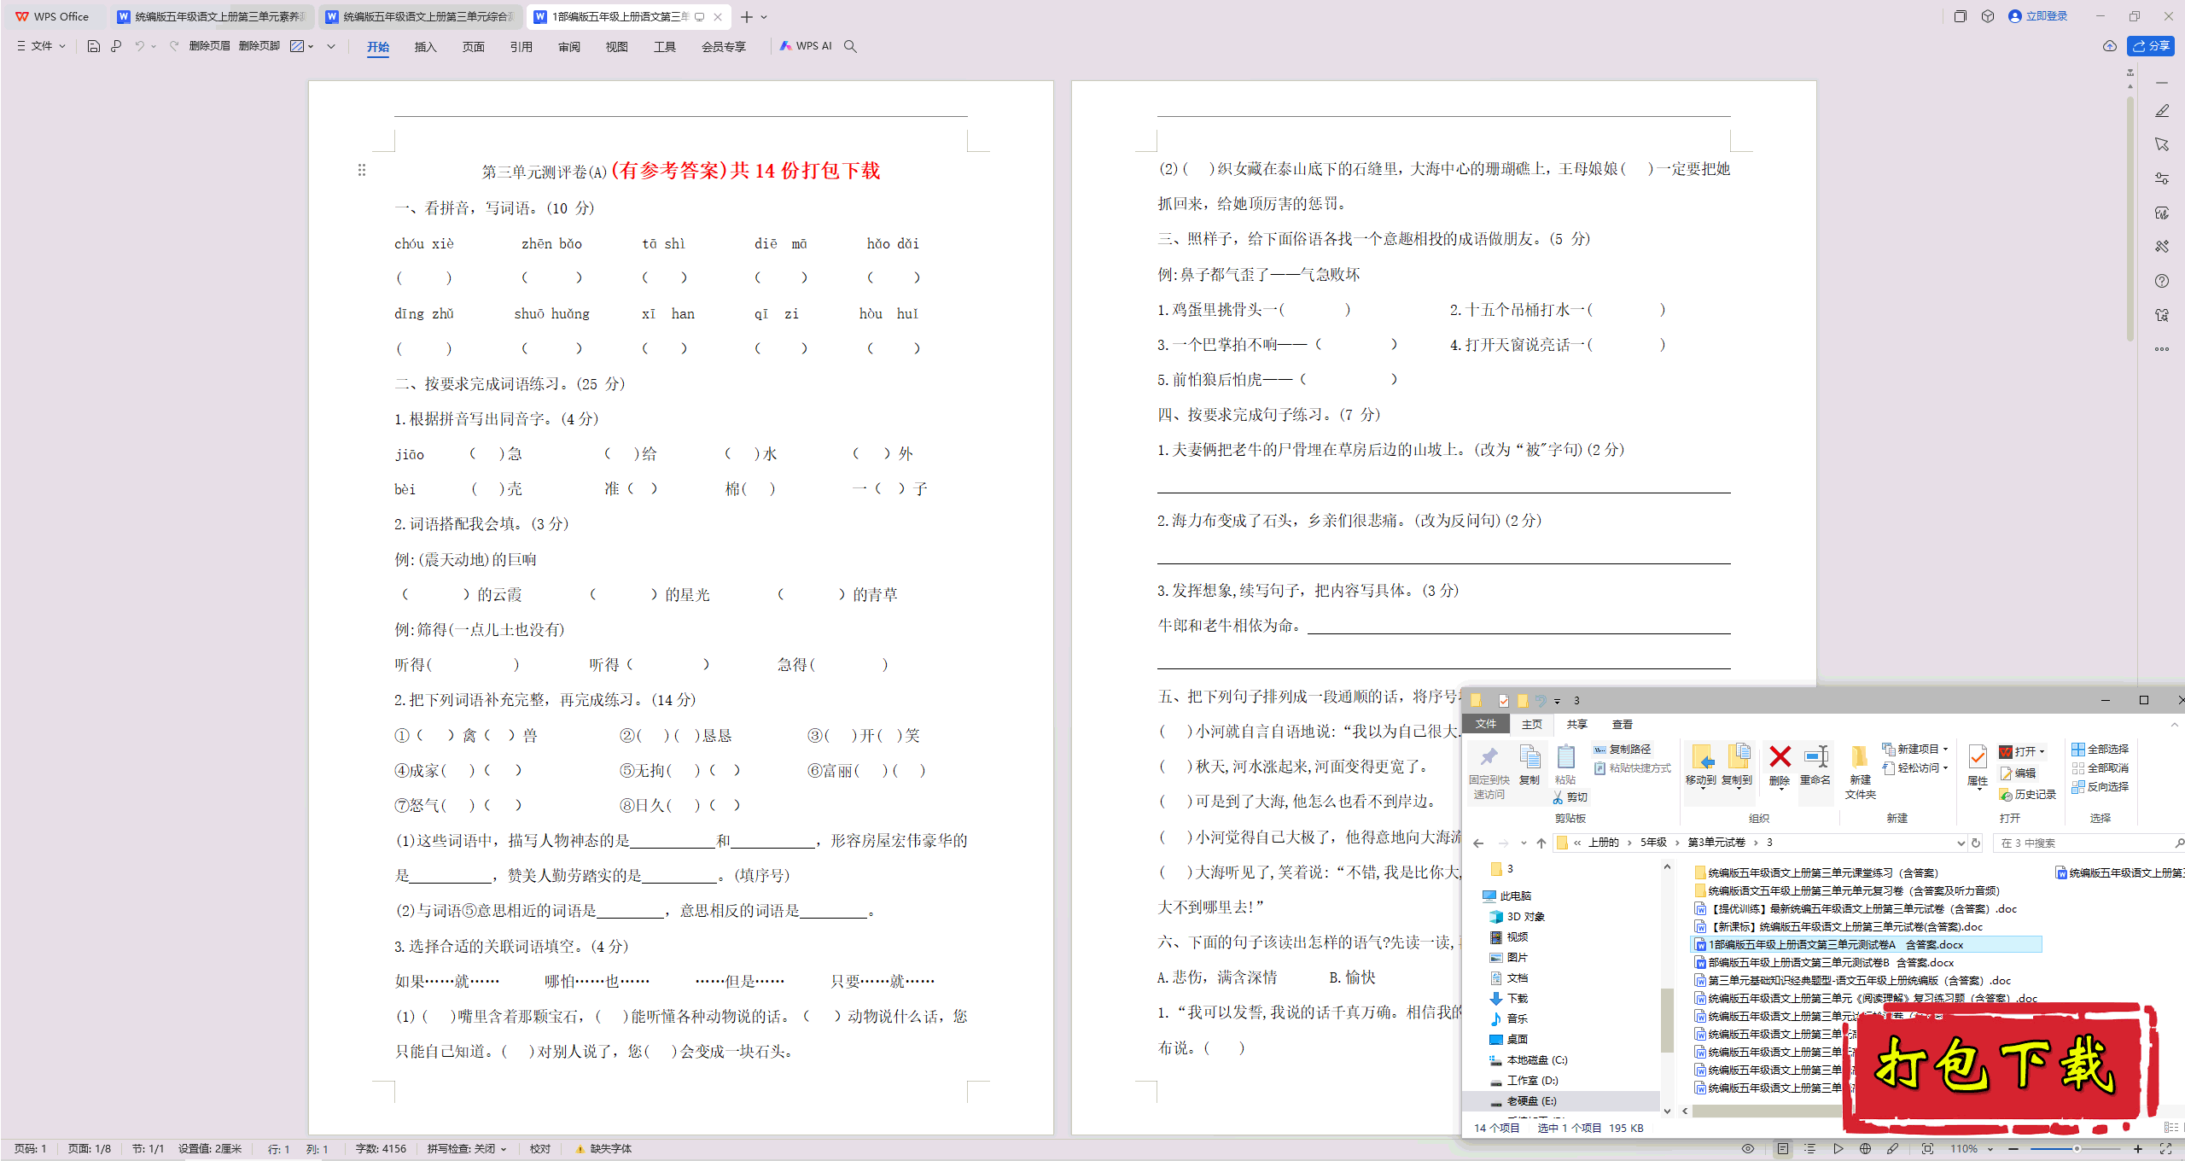2185x1161 pixels.
Task: Click the zoom in plus button
Action: tap(2138, 1149)
